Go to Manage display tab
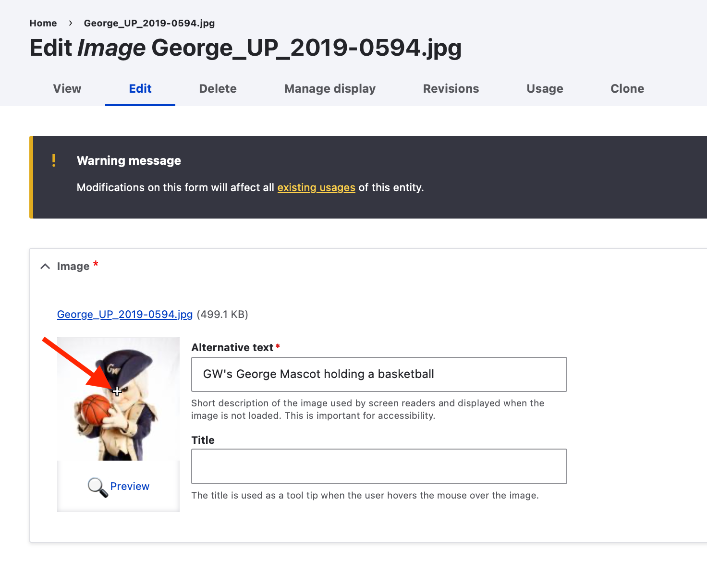Screen dimensions: 707x561 point(329,89)
